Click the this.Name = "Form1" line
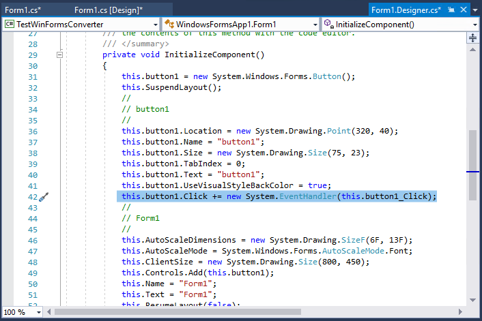Screen dimensions: 482x321 tap(169, 284)
